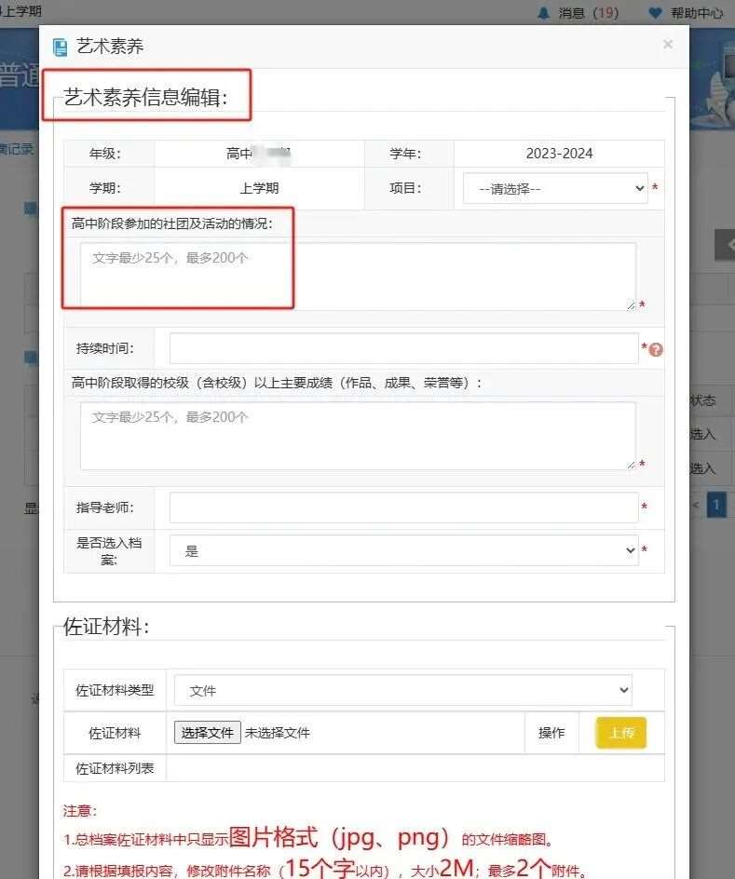Image resolution: width=735 pixels, height=879 pixels.
Task: Focus the 社团及活动的情况 text area
Action: [358, 276]
